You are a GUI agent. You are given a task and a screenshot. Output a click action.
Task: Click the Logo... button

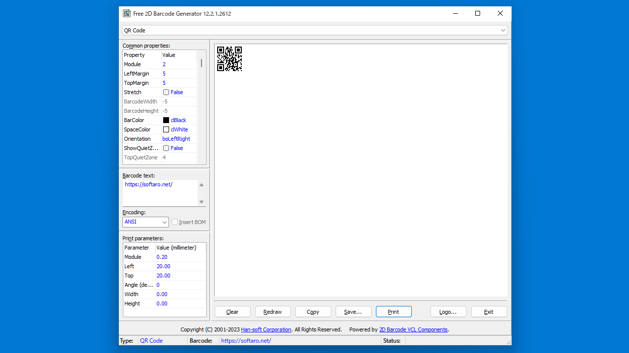(448, 312)
